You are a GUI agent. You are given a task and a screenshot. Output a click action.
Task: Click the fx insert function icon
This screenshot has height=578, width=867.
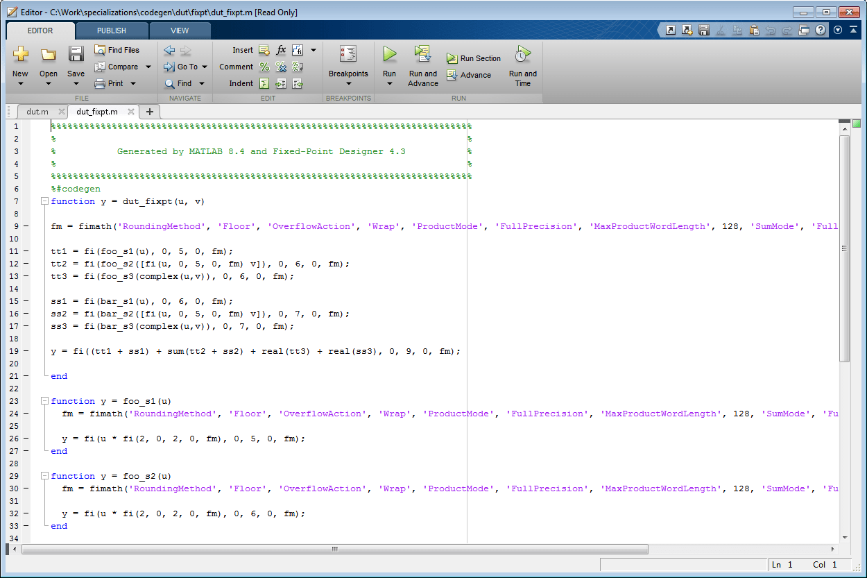point(281,50)
